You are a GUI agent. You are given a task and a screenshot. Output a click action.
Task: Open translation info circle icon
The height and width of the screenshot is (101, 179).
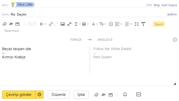pyautogui.click(x=175, y=40)
